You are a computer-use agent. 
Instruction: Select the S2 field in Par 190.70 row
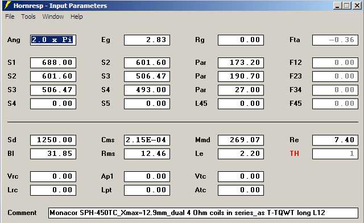coord(53,76)
